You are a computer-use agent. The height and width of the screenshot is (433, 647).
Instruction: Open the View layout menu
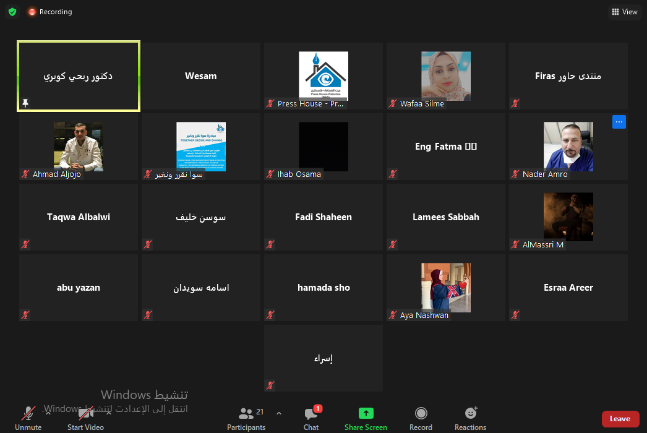(624, 12)
